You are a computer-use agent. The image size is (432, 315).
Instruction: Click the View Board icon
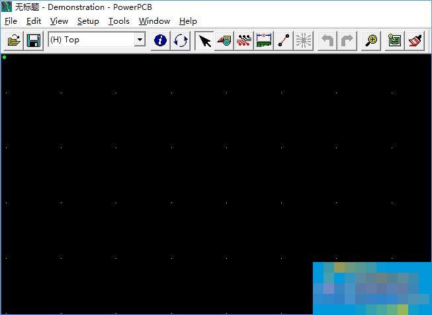pyautogui.click(x=394, y=40)
